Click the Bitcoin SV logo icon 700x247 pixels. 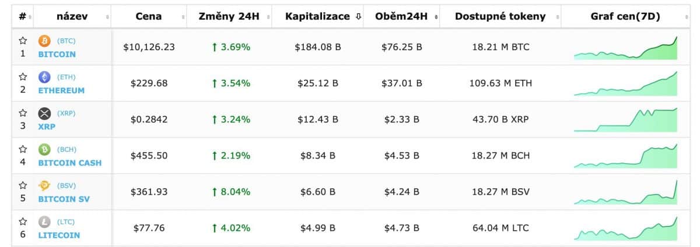point(44,186)
